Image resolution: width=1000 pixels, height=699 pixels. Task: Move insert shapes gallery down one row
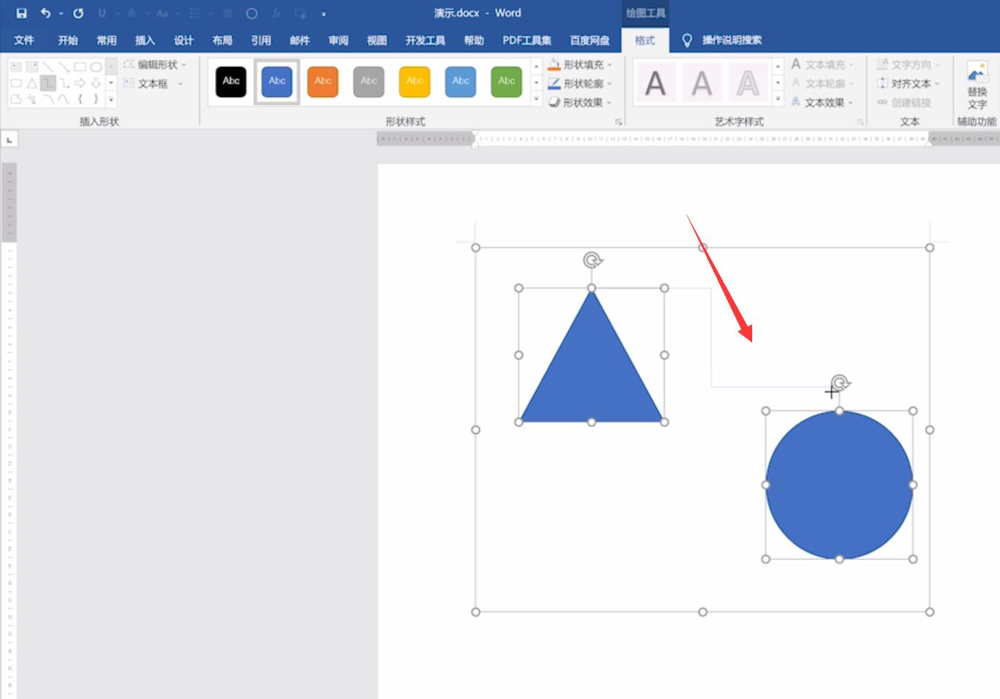coord(112,83)
